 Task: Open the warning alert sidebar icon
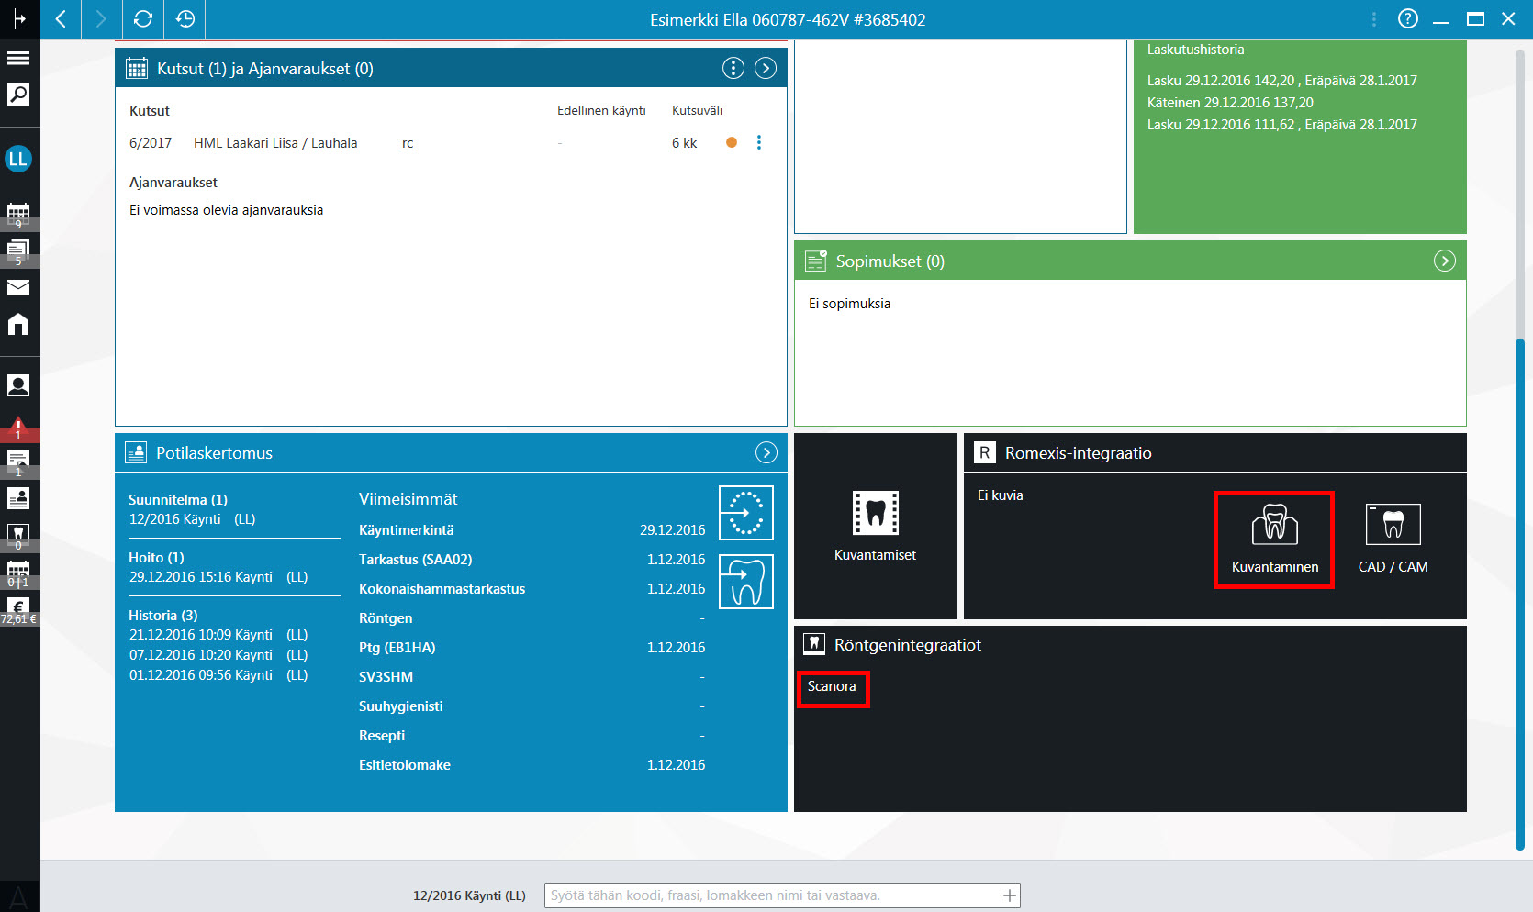(x=18, y=428)
